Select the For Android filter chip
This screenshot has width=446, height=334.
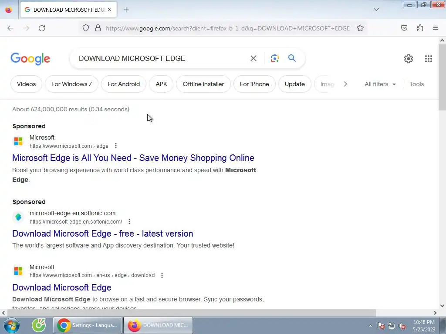[124, 84]
